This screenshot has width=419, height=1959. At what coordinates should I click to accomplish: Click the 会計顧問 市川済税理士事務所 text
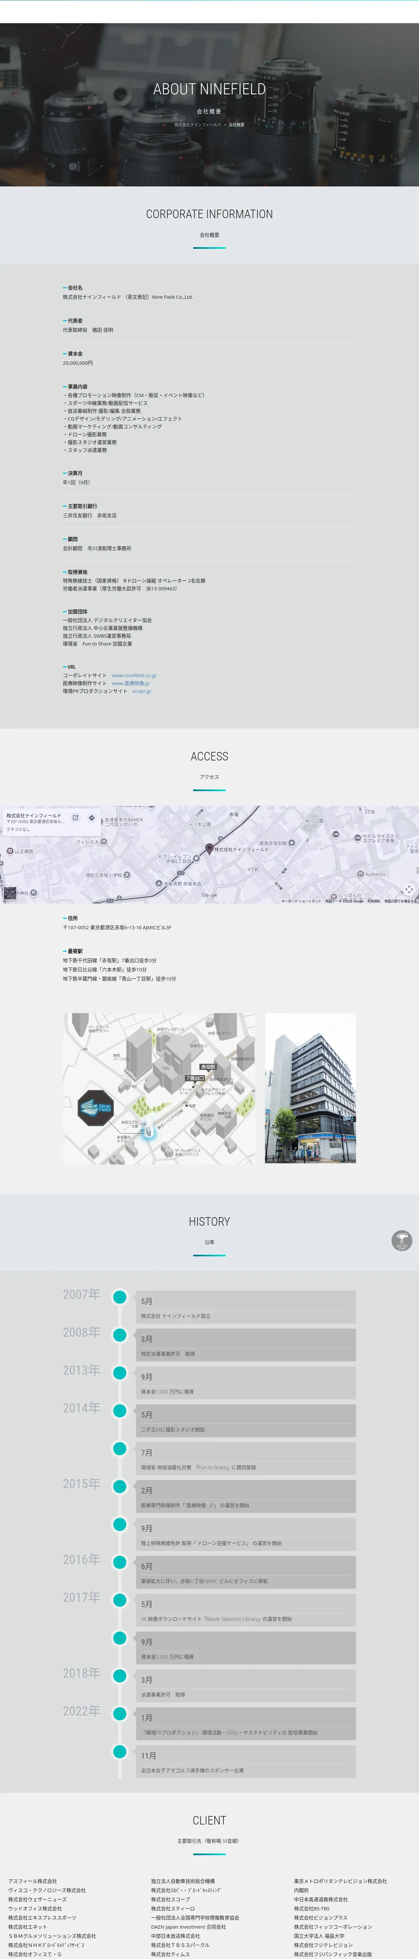[x=97, y=548]
